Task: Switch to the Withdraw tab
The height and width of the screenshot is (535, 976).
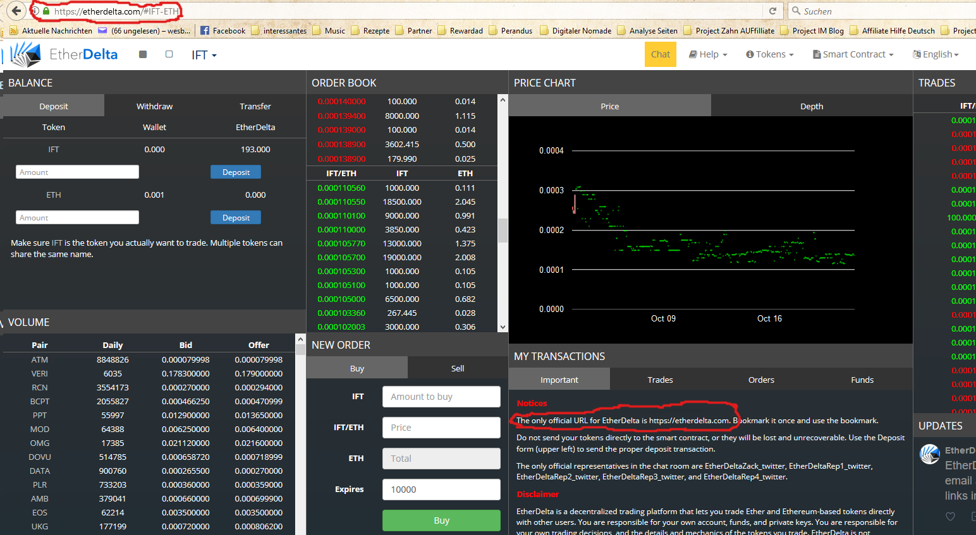Action: [154, 106]
